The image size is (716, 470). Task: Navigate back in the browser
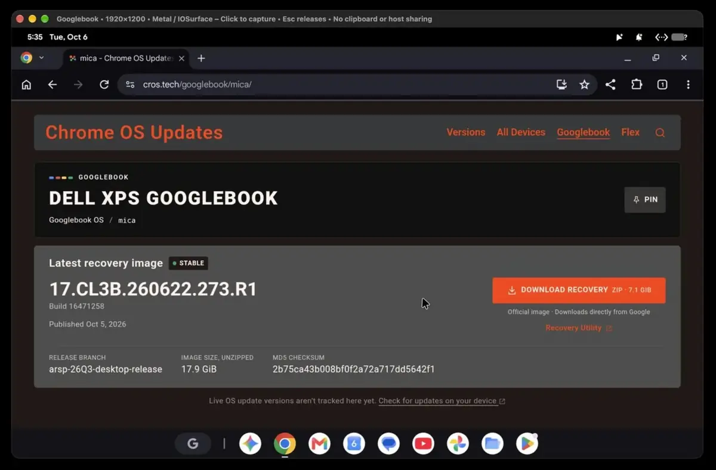[x=53, y=85]
